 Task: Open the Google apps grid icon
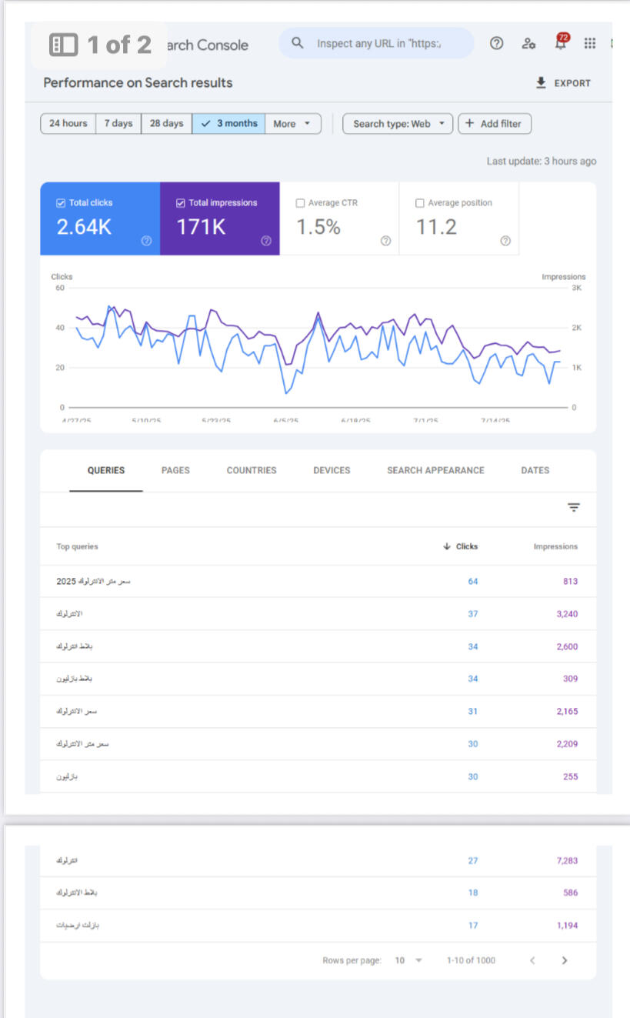[590, 44]
